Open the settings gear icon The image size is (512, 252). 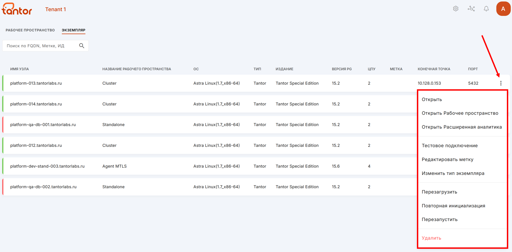click(x=456, y=9)
